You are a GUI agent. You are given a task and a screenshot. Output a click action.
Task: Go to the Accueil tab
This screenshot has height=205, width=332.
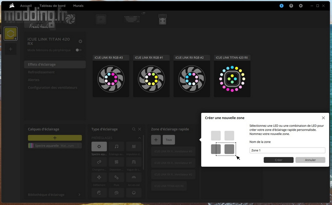click(x=26, y=6)
